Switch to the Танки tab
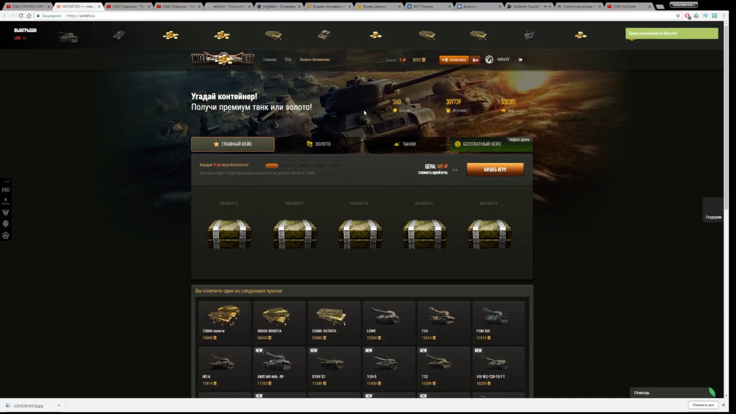 405,144
